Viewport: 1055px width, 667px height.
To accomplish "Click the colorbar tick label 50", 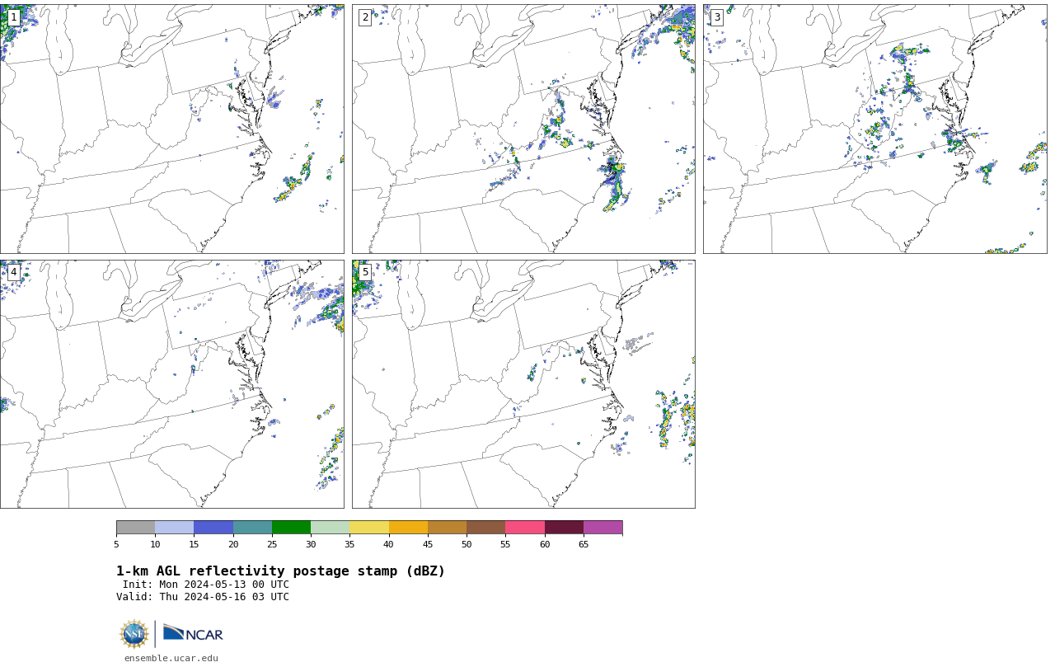I will [x=467, y=544].
